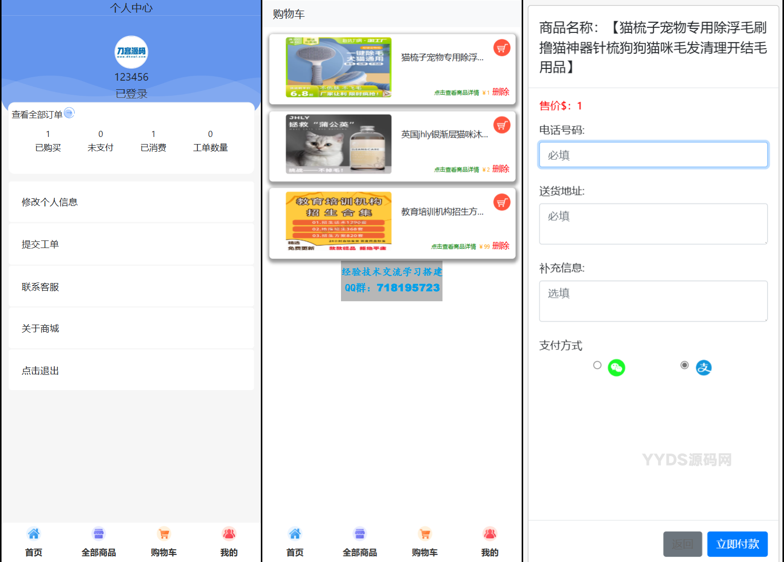
Task: Click the arrow icon beside 查看全部订单
Action: (x=69, y=113)
